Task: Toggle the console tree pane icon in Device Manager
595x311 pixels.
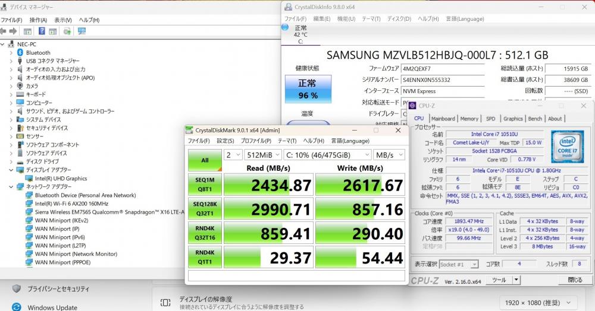Action: coord(27,31)
